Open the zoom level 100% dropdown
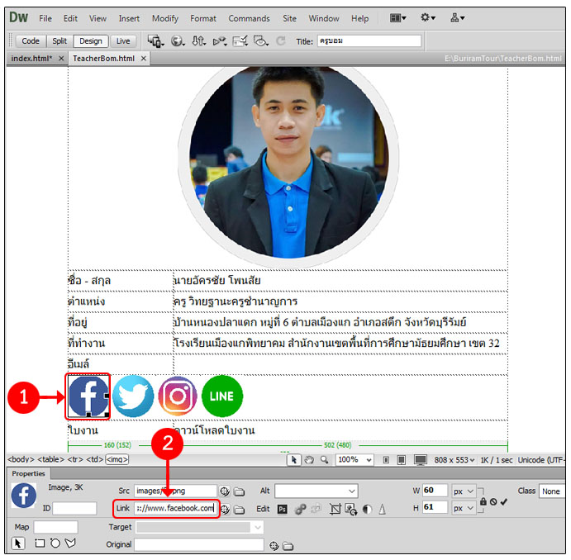 (368, 459)
